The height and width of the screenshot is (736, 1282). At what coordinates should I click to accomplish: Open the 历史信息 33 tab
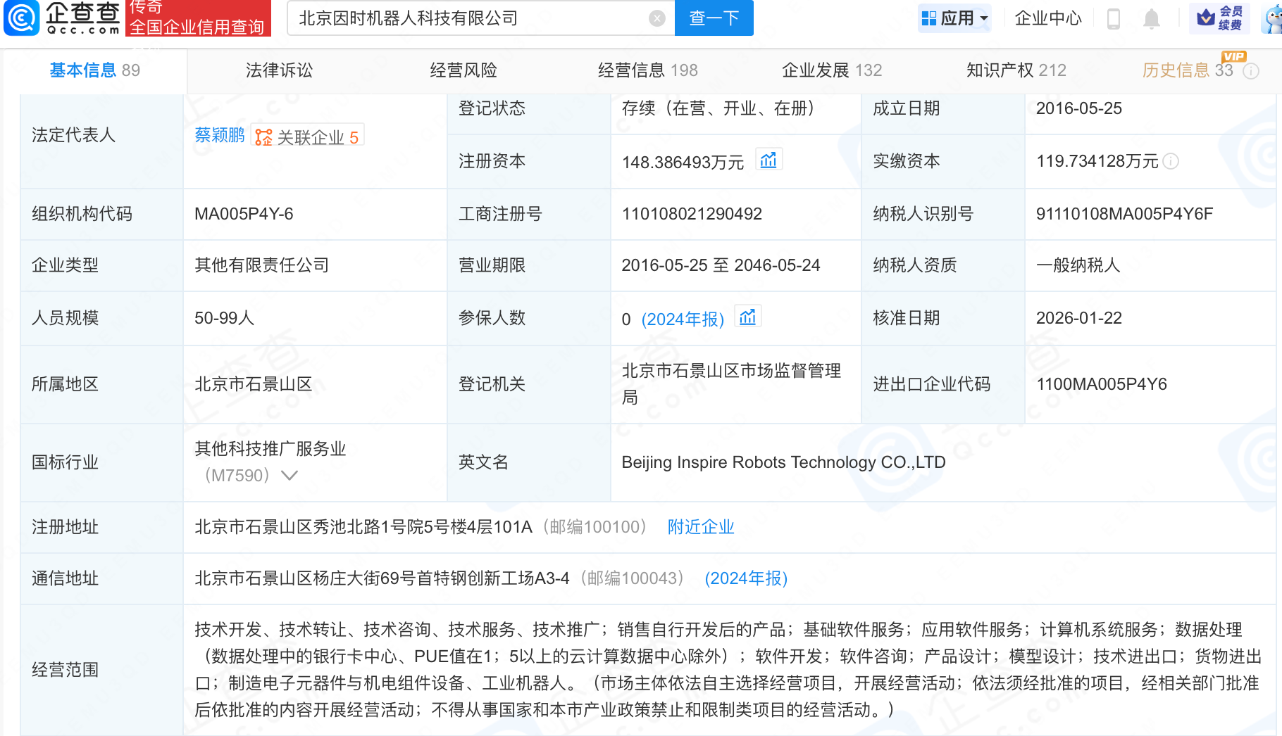[1188, 70]
